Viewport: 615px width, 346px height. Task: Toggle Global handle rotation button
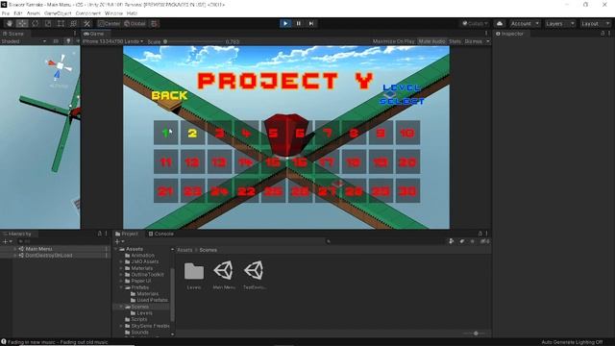point(135,23)
